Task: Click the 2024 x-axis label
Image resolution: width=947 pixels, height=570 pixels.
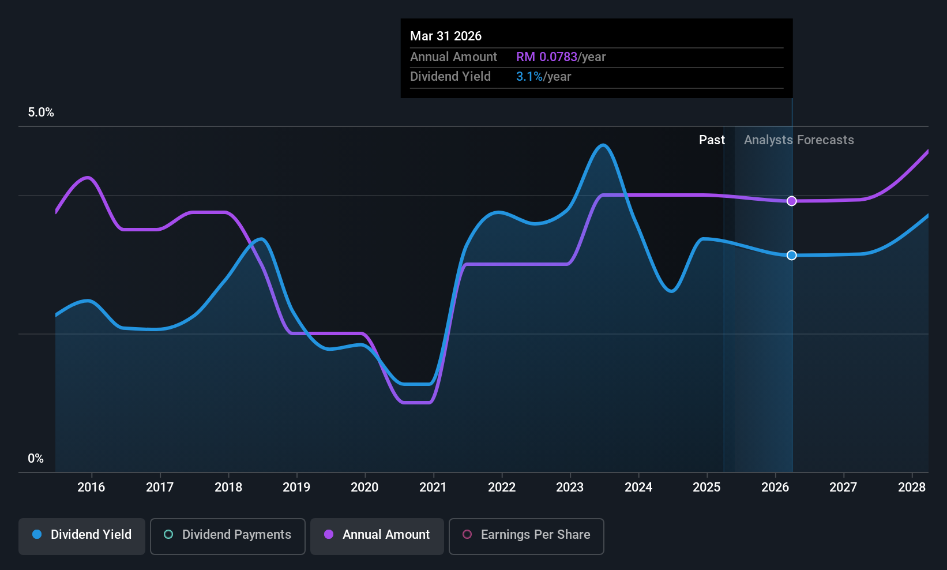Action: tap(638, 487)
